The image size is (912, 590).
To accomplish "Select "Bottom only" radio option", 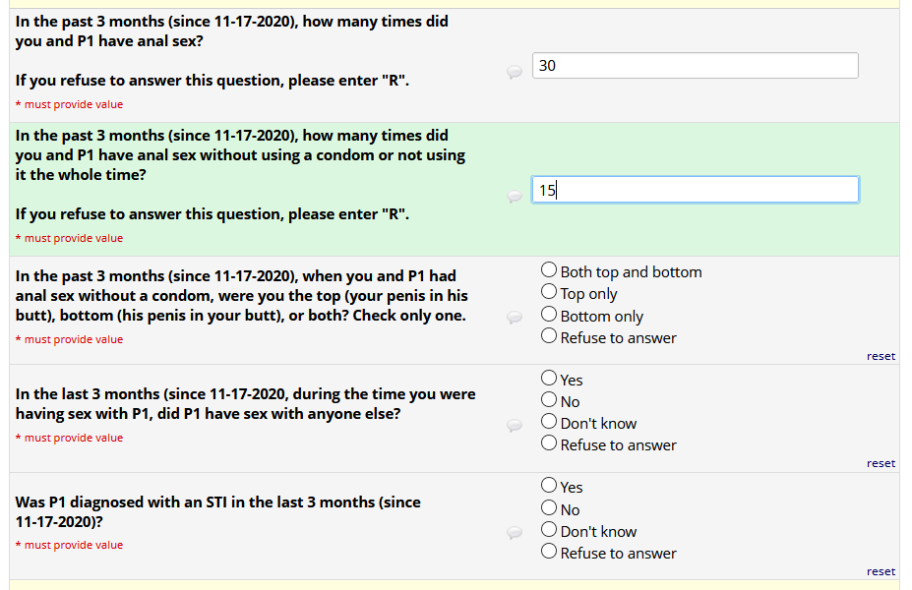I will point(549,315).
